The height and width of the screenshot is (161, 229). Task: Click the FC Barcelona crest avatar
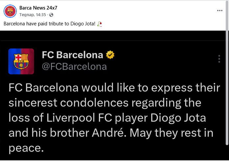(21, 61)
